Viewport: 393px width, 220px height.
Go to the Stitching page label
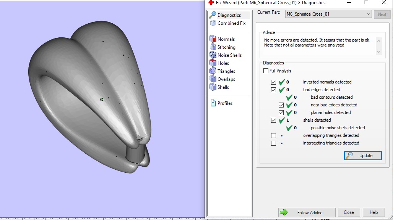click(226, 47)
